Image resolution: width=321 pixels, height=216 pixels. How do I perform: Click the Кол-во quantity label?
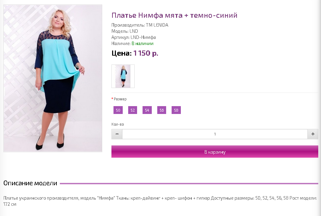click(x=118, y=124)
